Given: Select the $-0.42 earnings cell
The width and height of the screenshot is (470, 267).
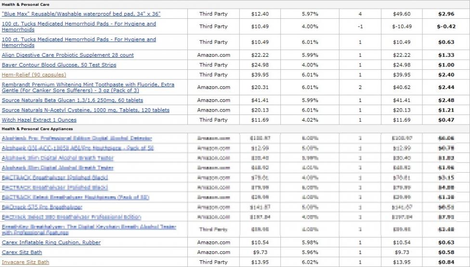Looking at the screenshot, I should point(446,26).
